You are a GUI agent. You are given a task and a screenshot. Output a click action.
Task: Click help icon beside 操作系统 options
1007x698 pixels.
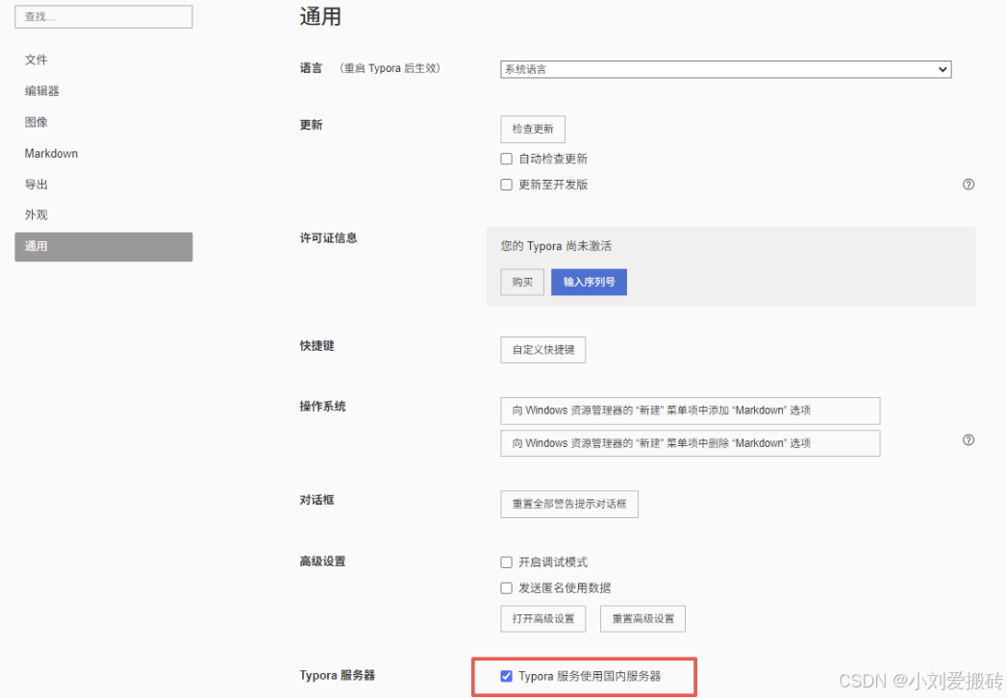click(x=969, y=440)
